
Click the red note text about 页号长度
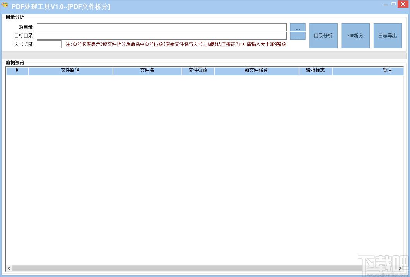pyautogui.click(x=176, y=44)
